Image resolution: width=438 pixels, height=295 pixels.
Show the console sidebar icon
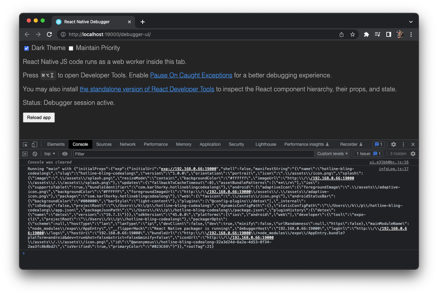[x=25, y=154]
